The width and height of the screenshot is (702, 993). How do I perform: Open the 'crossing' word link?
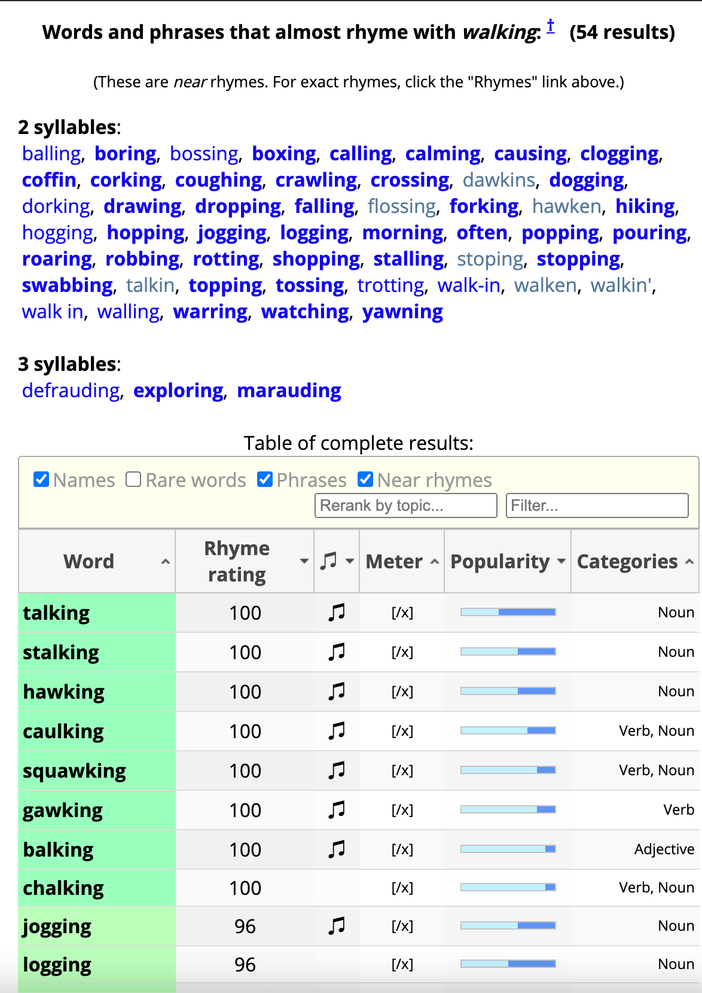[410, 180]
